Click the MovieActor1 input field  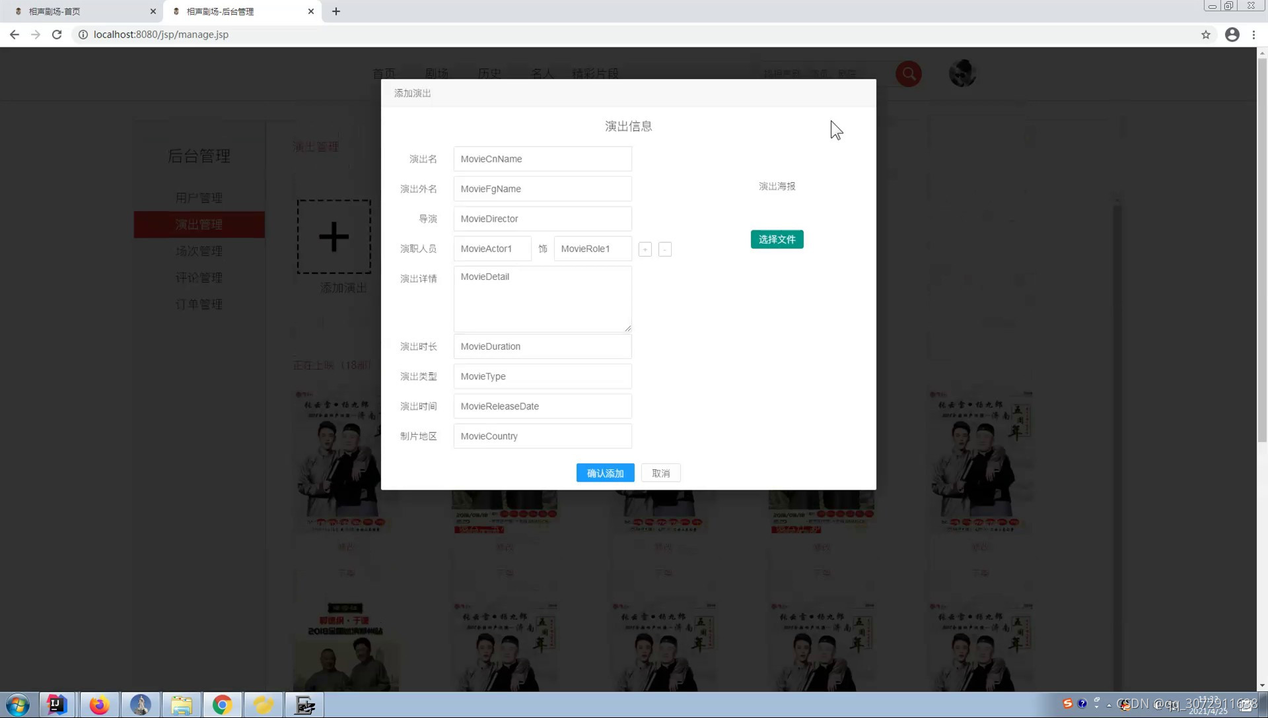coord(492,249)
